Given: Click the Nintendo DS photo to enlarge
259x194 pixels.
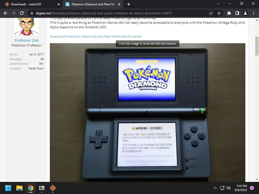Looking at the screenshot, I should [x=147, y=112].
